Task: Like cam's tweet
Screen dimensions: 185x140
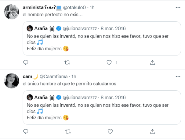Action: 109,132
